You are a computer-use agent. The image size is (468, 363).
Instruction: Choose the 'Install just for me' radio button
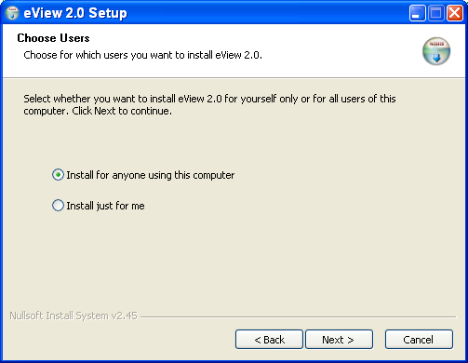pyautogui.click(x=58, y=206)
